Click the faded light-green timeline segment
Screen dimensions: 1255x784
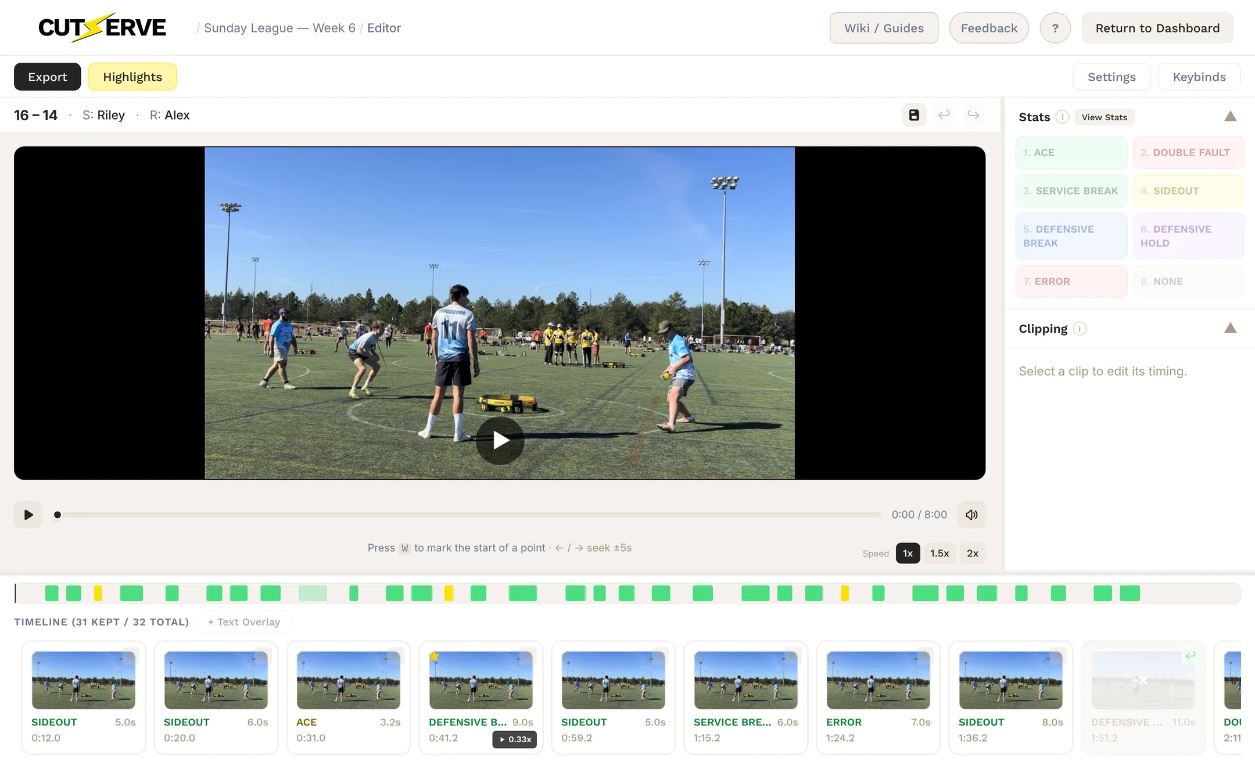coord(313,593)
